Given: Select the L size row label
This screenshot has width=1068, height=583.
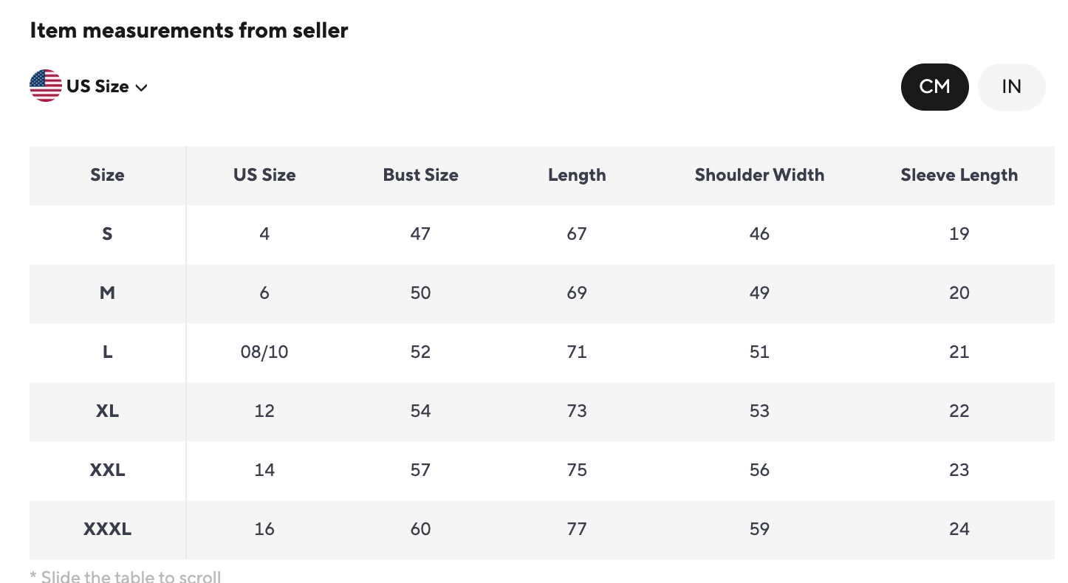Looking at the screenshot, I should [107, 352].
